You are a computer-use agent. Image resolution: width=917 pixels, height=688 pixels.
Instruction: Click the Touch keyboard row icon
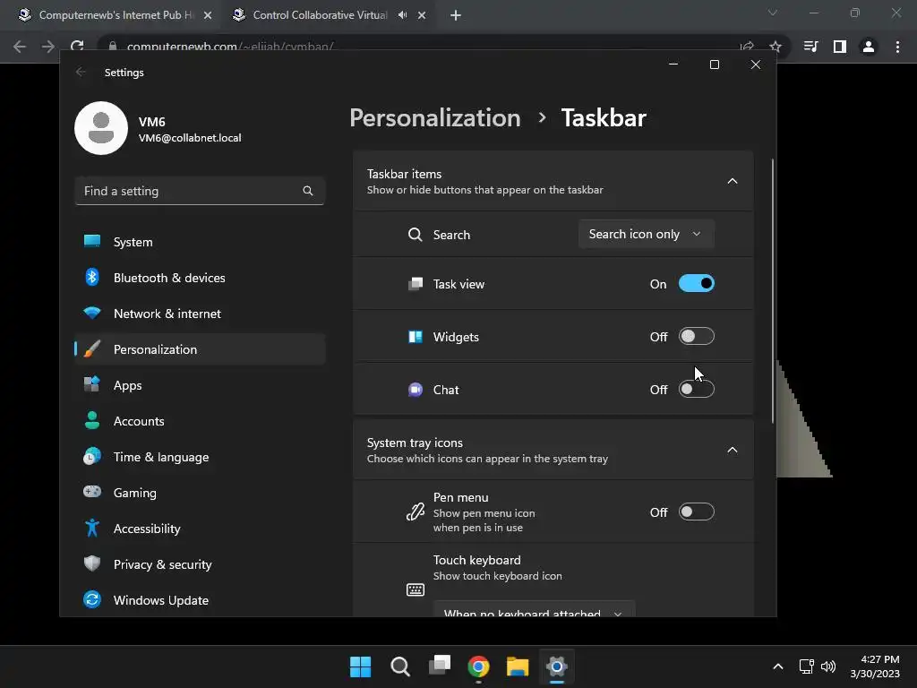[416, 589]
